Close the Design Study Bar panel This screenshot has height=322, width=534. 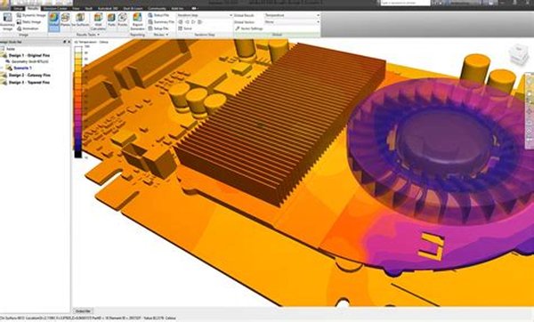[x=69, y=42]
